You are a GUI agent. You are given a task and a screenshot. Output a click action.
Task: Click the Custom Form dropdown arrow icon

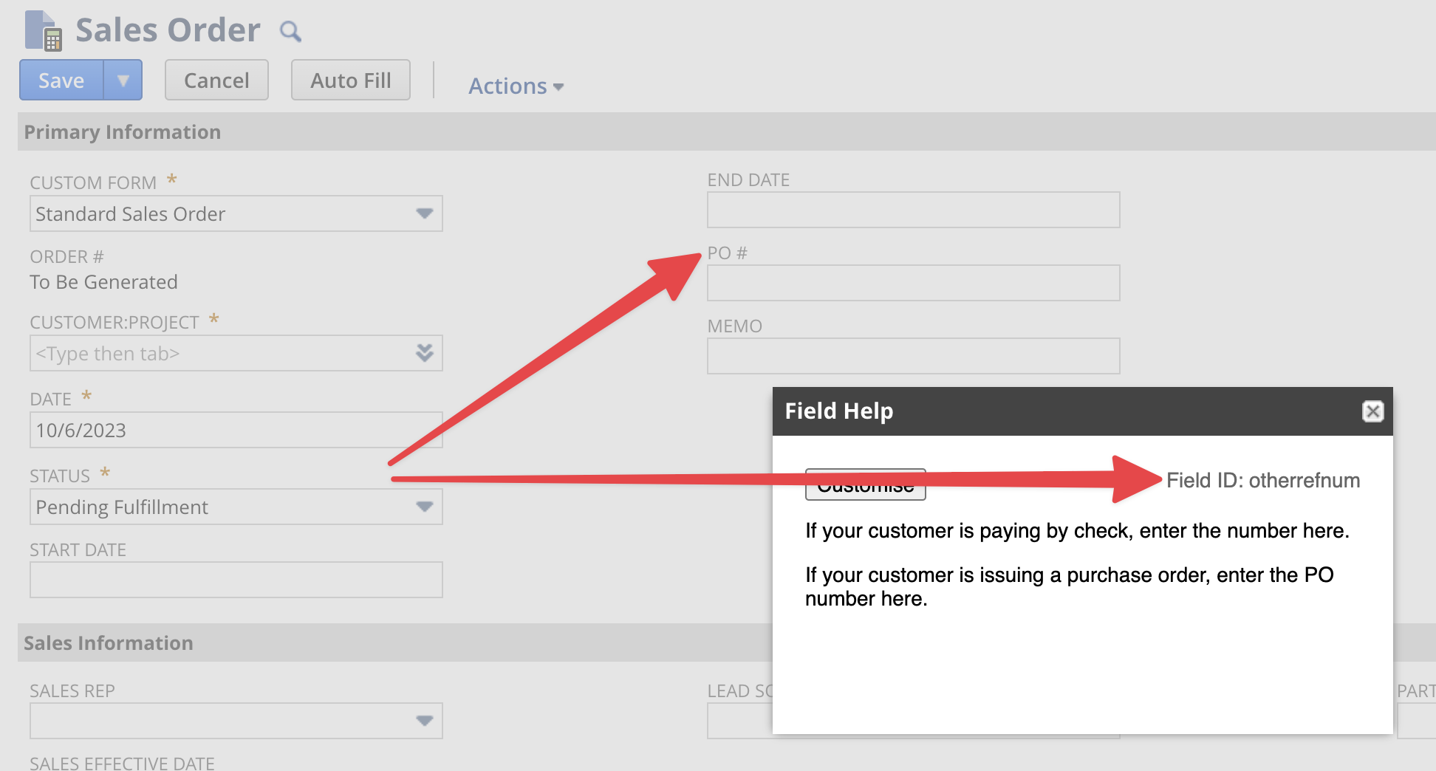(x=423, y=213)
